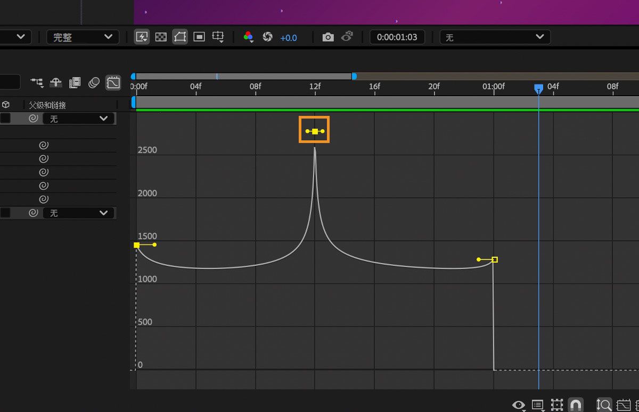Toggle the snap magnet icon

[575, 405]
